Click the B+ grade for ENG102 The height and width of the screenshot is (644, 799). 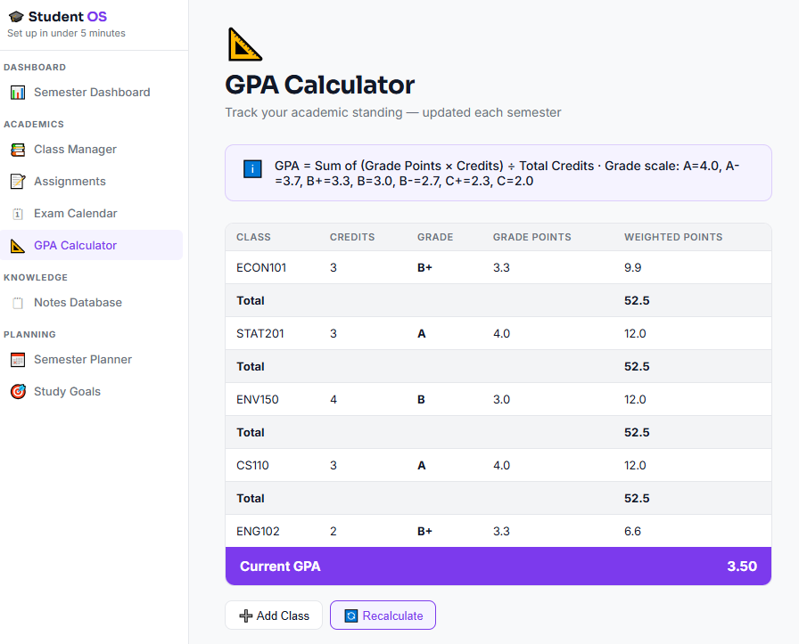[x=424, y=532]
